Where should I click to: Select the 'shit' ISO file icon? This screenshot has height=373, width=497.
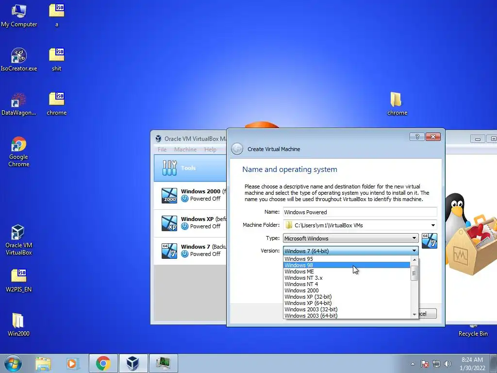coord(57,60)
